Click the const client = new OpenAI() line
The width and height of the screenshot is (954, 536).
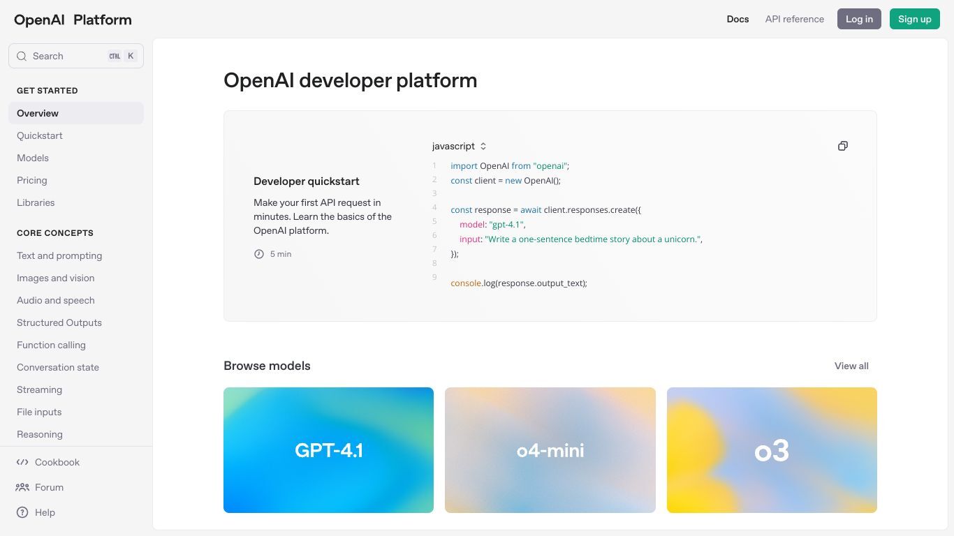[x=506, y=180]
